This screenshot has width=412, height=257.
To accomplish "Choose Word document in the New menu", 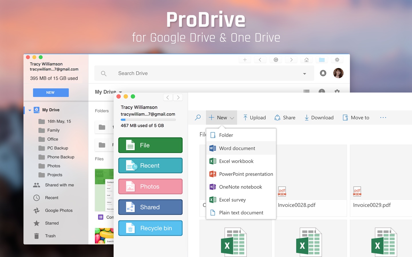I will [241, 148].
